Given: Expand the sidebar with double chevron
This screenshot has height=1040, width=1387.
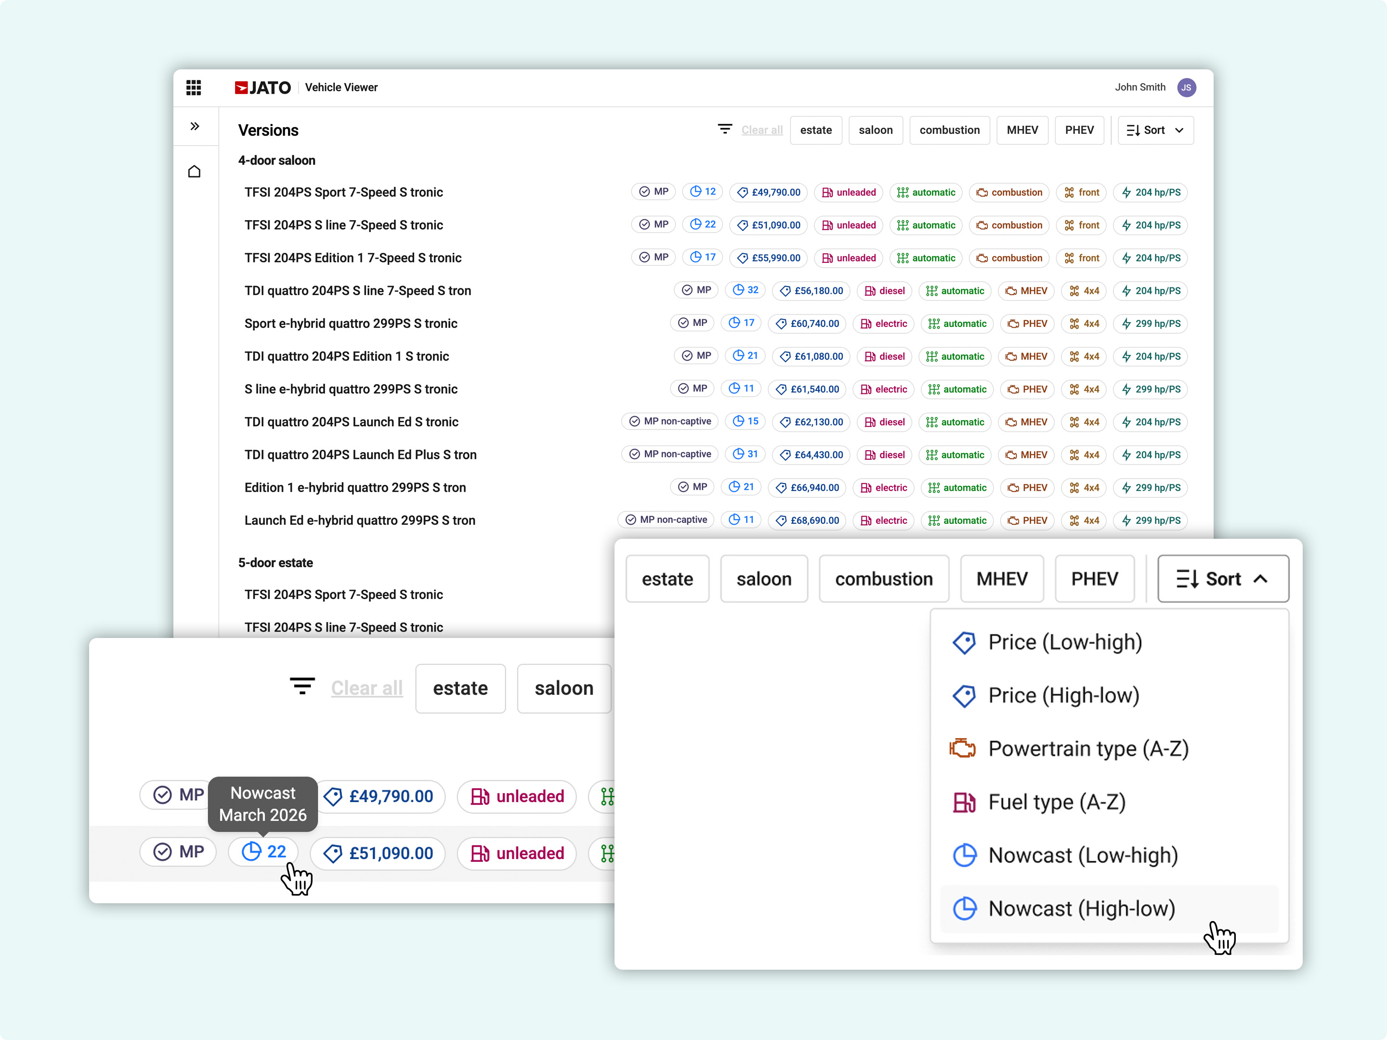Looking at the screenshot, I should [195, 126].
